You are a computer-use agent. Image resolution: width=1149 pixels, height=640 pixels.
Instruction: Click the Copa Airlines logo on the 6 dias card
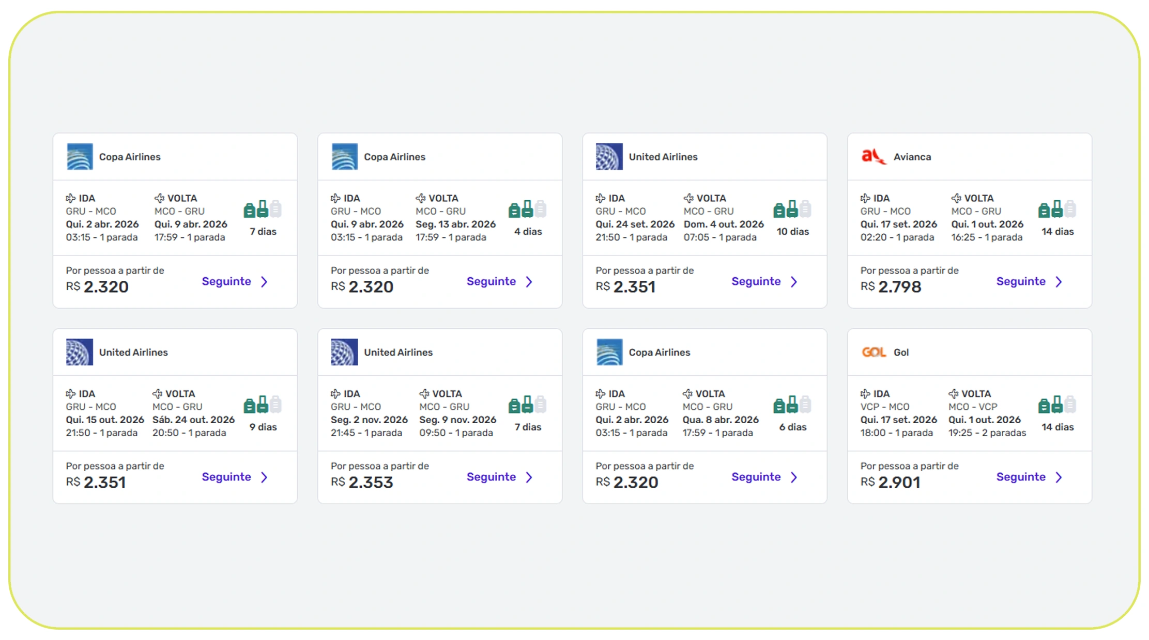609,352
